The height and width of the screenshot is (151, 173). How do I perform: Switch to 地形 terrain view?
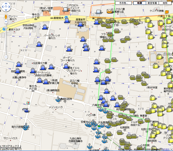(x=165, y=3)
